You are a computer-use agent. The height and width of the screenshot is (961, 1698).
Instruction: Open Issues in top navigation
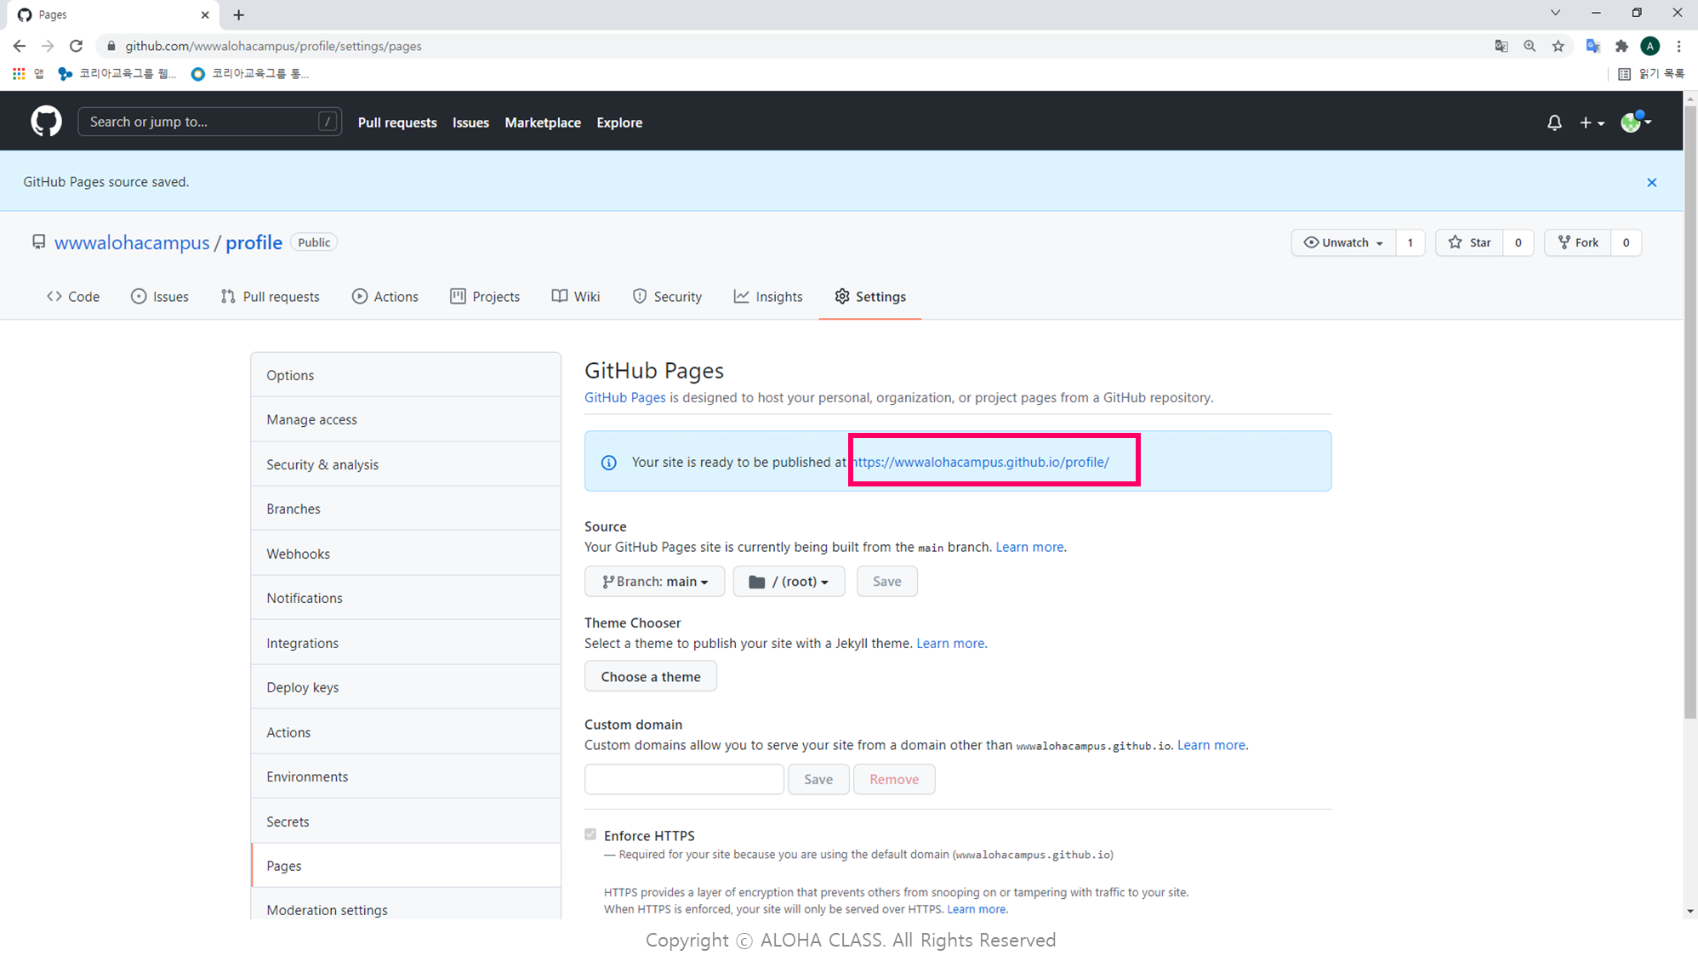tap(470, 122)
